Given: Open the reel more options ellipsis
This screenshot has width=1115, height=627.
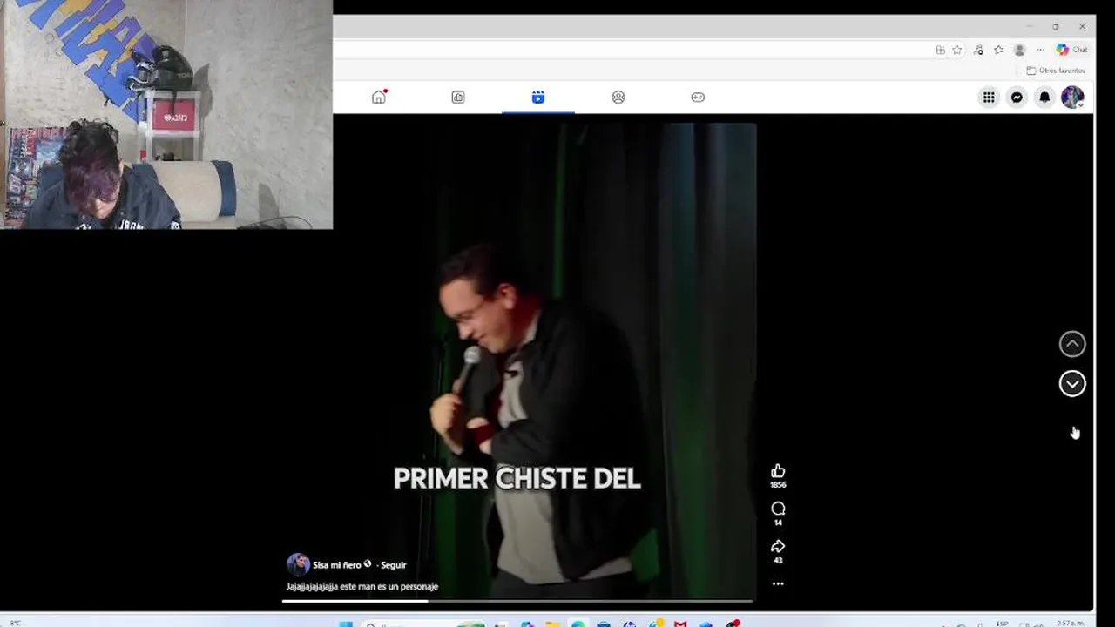Looking at the screenshot, I should tap(778, 583).
